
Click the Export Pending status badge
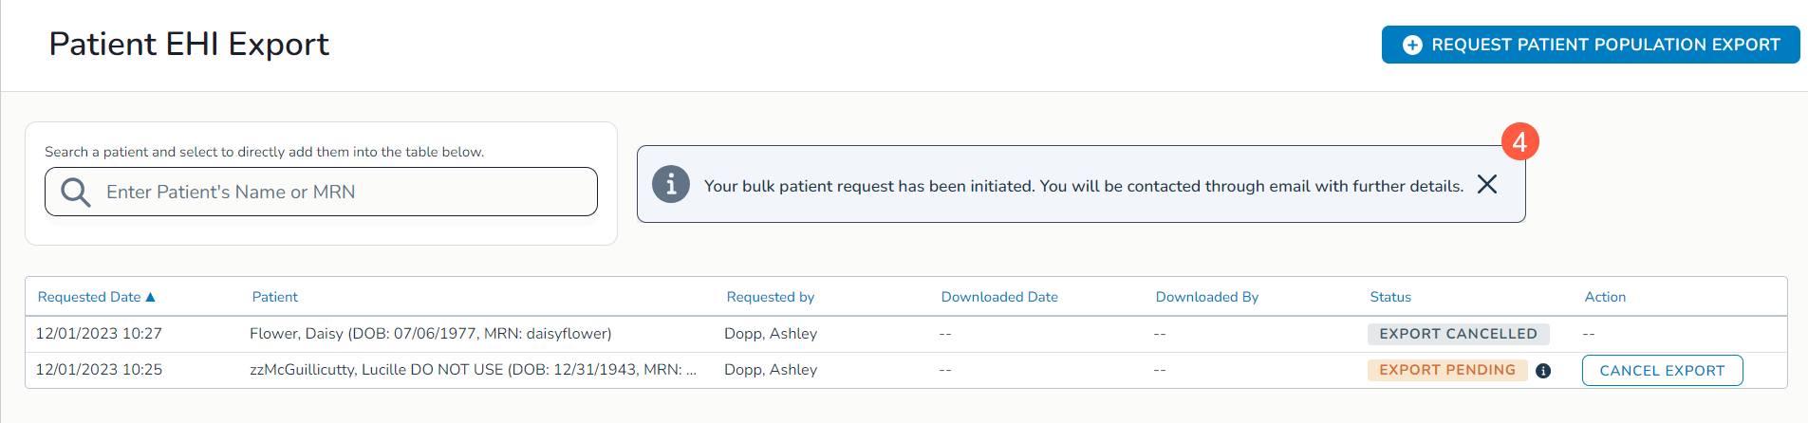[x=1447, y=370]
